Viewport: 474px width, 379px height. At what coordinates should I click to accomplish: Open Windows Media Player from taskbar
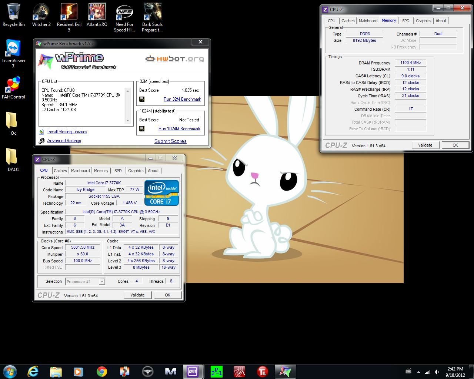[79, 372]
